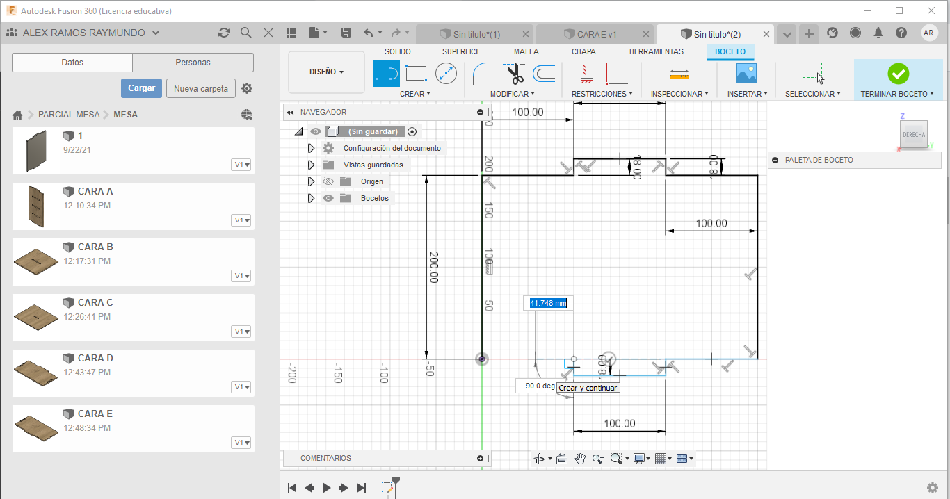Click the timeline Play button
Screen dimensions: 950x499
(327, 488)
